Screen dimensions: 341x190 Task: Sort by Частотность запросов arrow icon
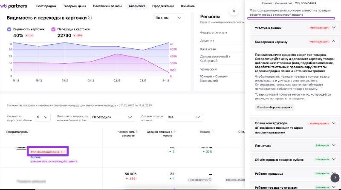point(136,132)
